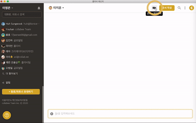This screenshot has width=196, height=123.
Task: Open the more options vertical dots menu
Action: 185,8
